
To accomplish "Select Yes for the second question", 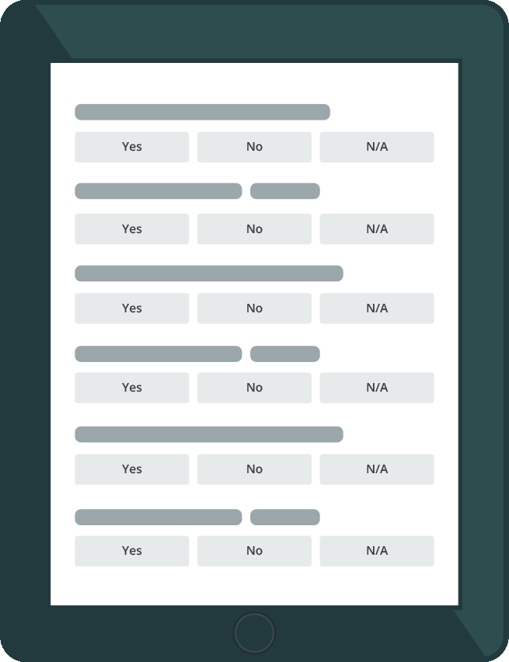I will 132,229.
